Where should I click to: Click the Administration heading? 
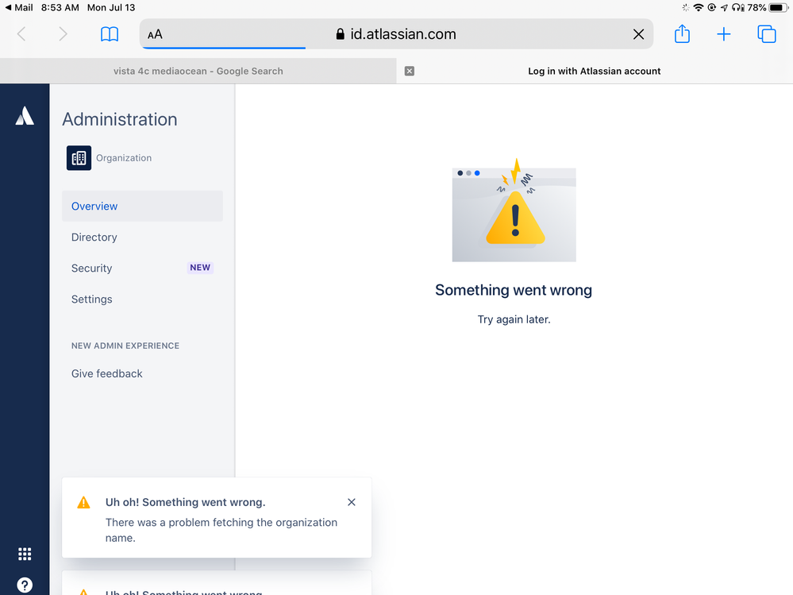[120, 119]
